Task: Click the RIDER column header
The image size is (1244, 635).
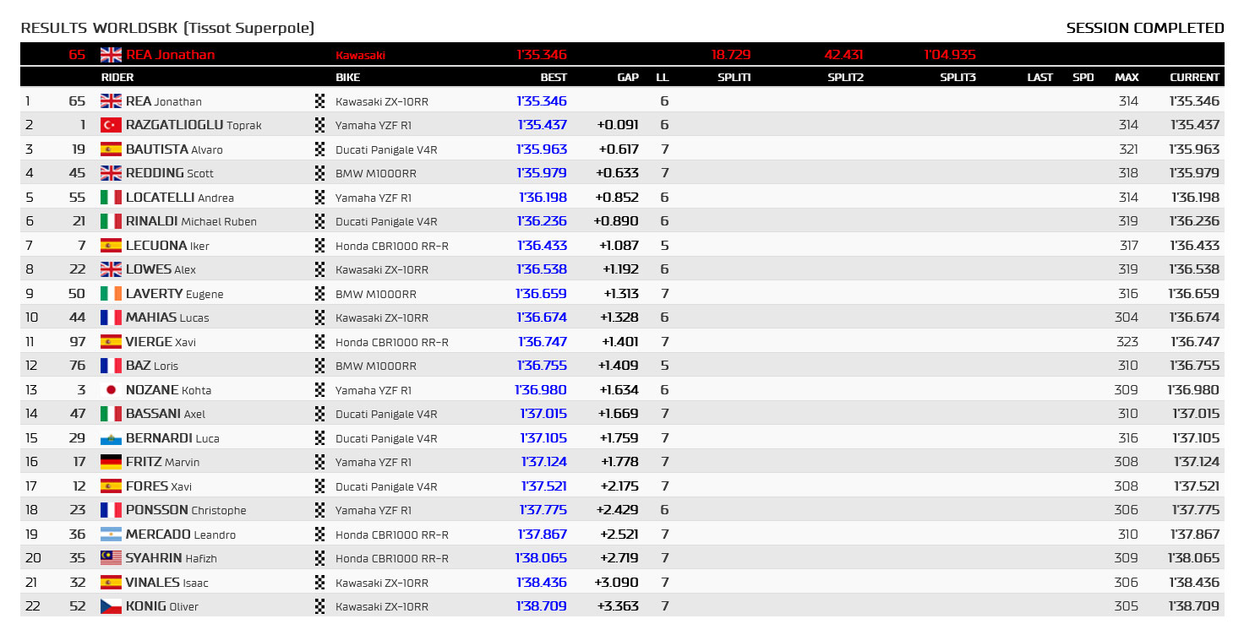Action: click(x=117, y=77)
